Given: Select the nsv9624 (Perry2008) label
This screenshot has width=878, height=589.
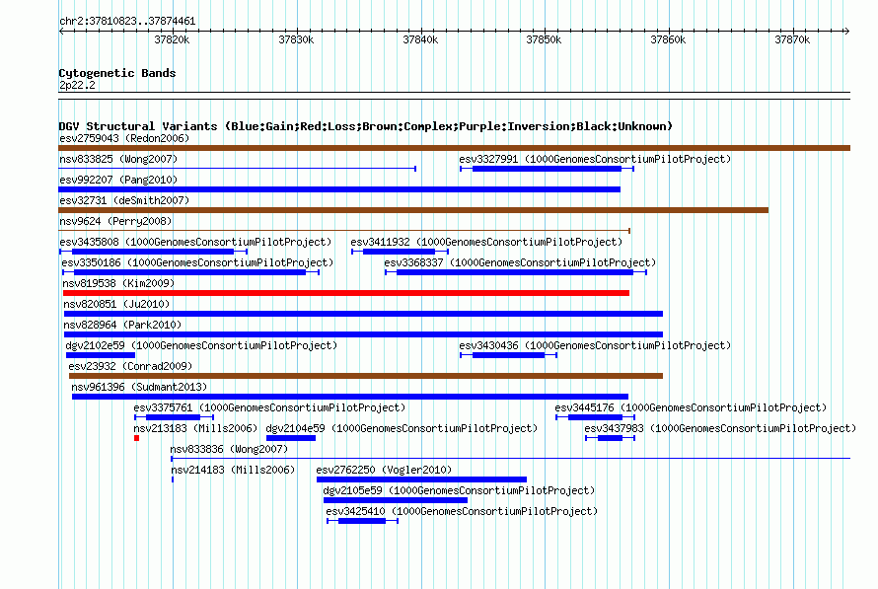Looking at the screenshot, I should tap(115, 221).
